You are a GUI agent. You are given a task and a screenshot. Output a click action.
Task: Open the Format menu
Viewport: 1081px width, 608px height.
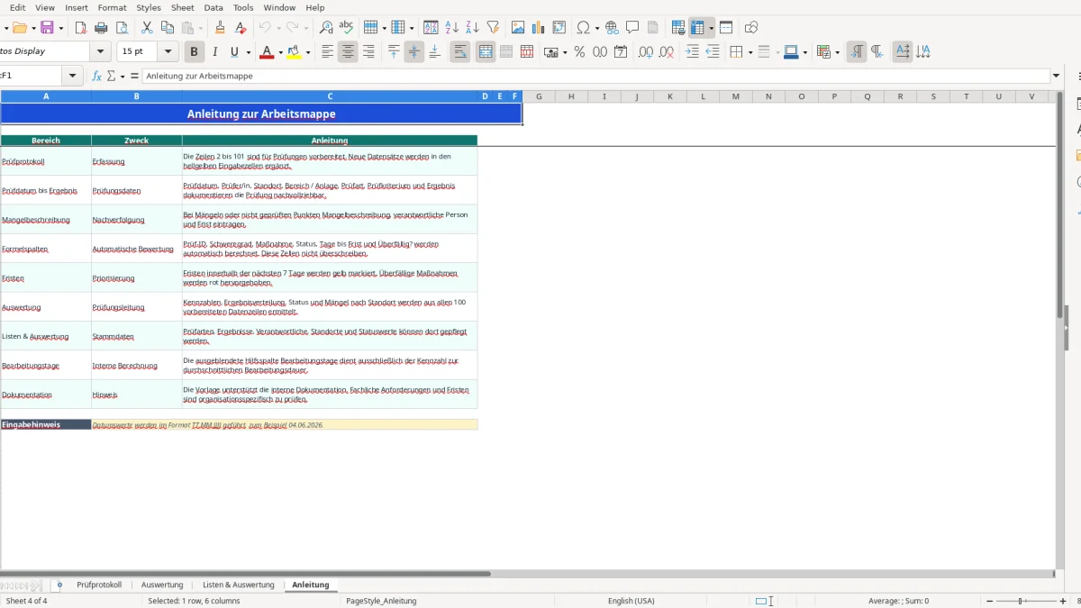(112, 7)
